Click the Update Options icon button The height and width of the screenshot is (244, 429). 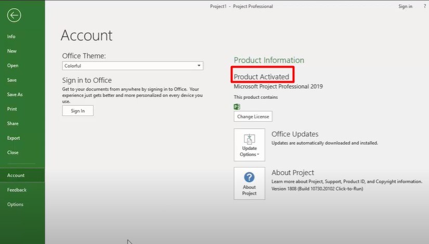(249, 145)
